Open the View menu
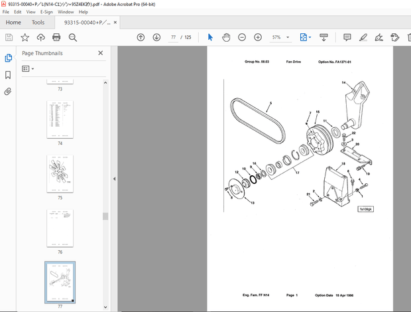Image resolution: width=411 pixels, height=312 pixels. point(30,12)
